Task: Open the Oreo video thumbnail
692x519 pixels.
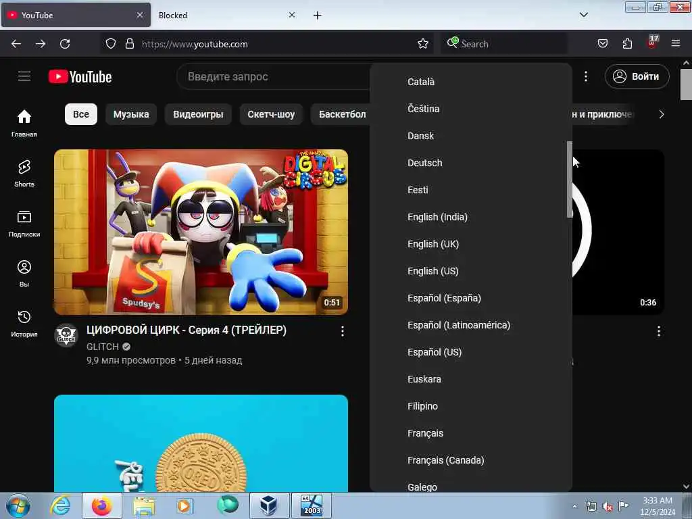Action: [201, 443]
